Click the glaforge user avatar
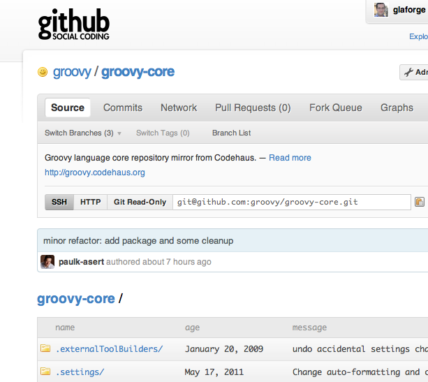The height and width of the screenshot is (382, 428). [x=381, y=10]
